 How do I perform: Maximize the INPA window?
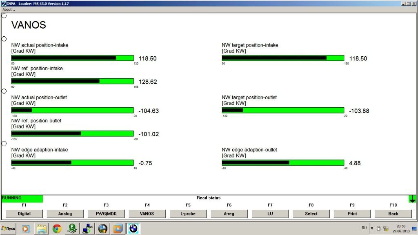tap(408, 3)
